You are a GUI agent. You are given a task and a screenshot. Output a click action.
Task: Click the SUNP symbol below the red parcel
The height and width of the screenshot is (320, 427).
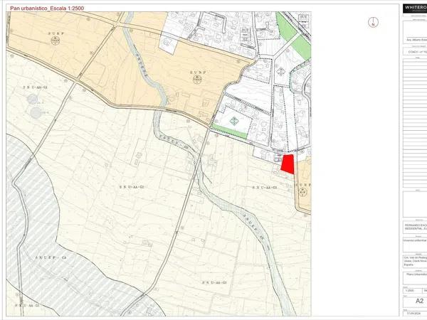[303, 191]
